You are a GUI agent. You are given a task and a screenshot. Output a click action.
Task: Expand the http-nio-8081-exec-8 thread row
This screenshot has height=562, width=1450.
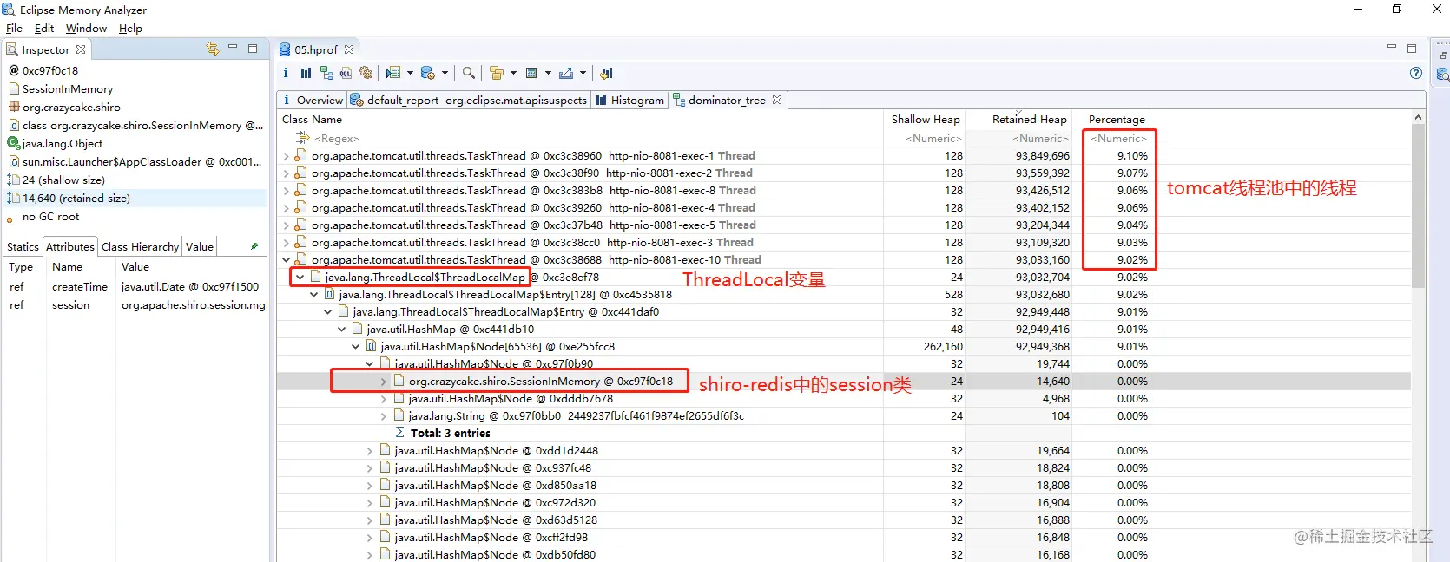pos(287,191)
